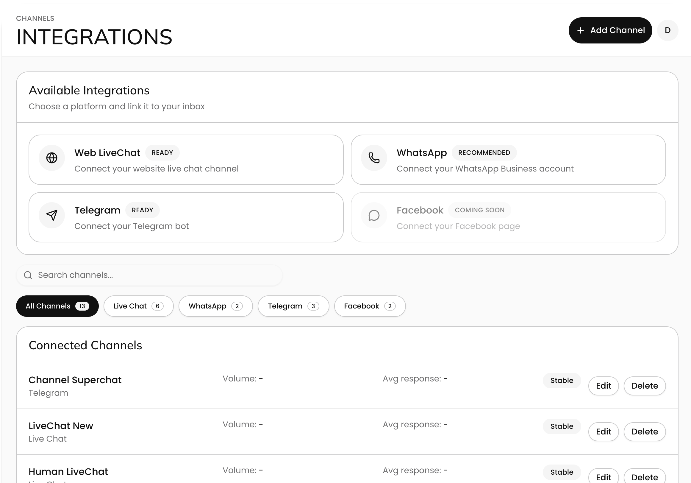The height and width of the screenshot is (483, 691).
Task: Click the INTEGRATIONS page title
Action: click(94, 37)
